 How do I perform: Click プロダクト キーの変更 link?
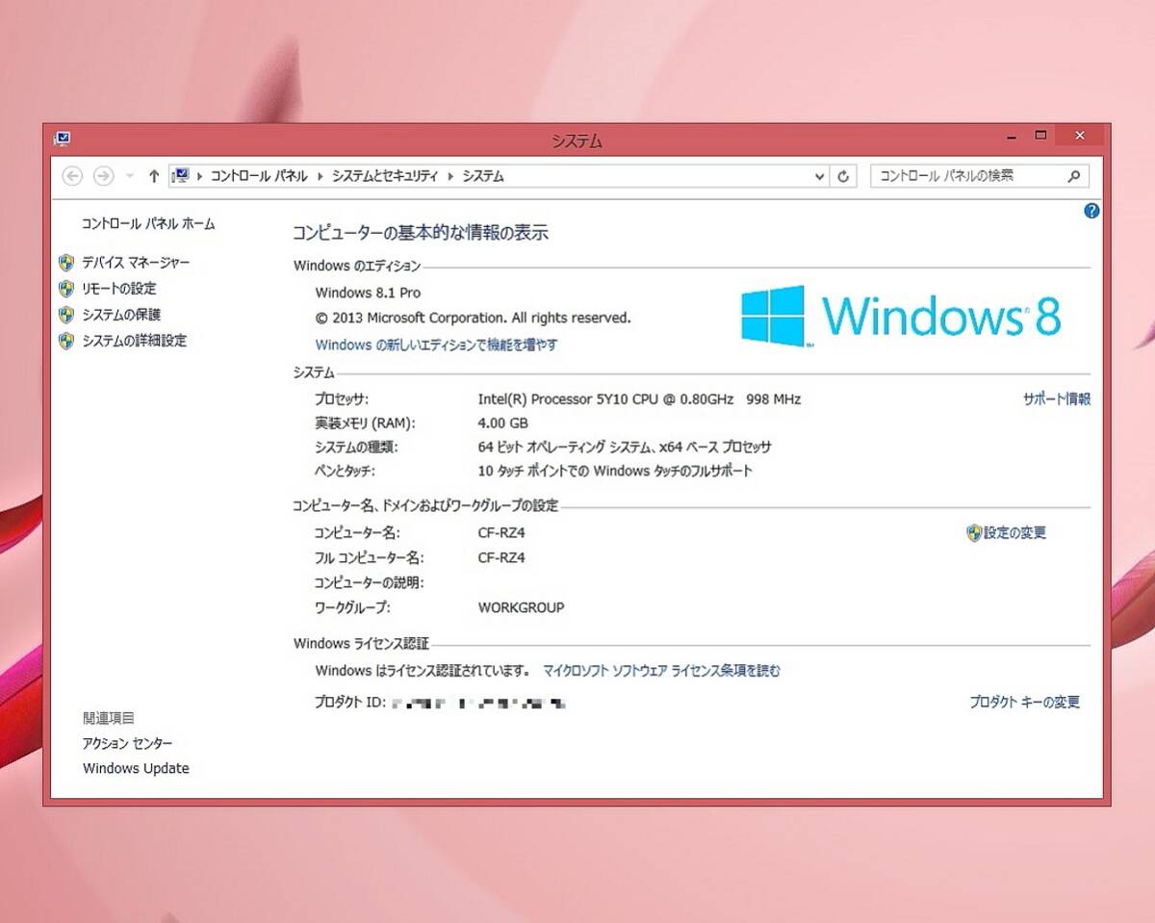(x=1024, y=702)
